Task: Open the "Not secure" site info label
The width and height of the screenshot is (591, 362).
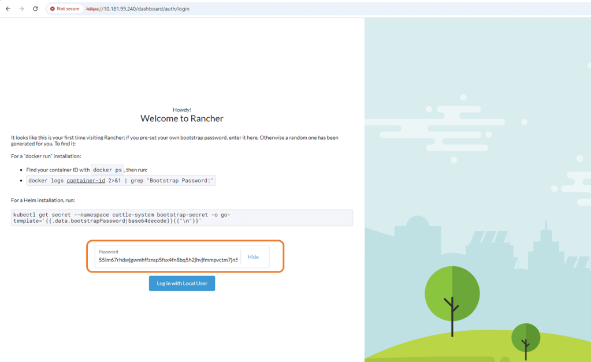Action: (68, 9)
